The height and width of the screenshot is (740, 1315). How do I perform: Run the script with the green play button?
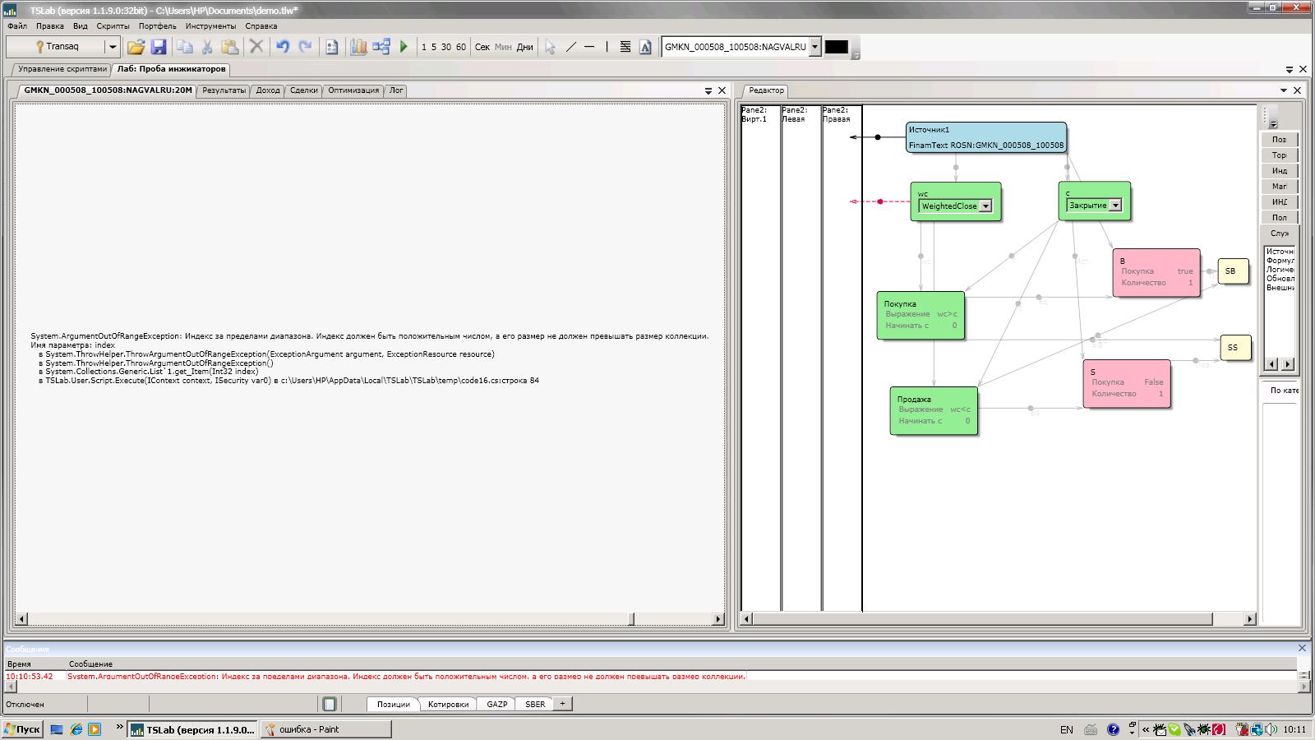click(404, 47)
